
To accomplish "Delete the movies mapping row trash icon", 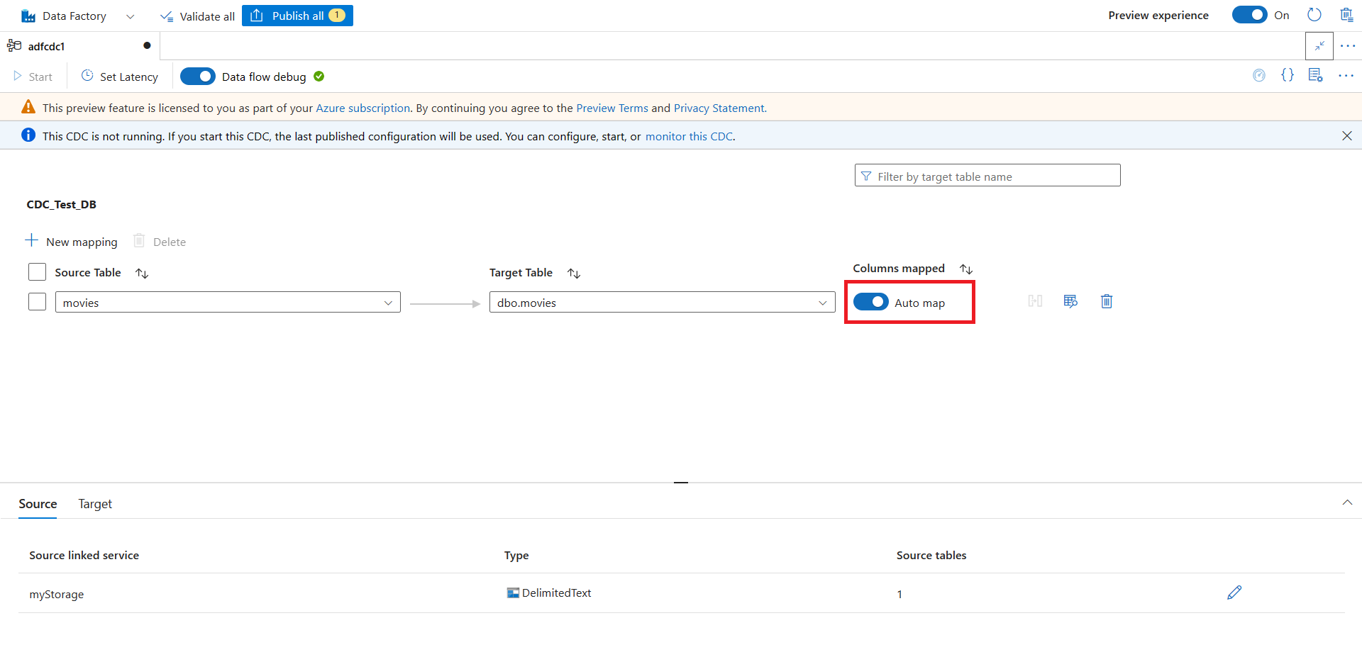I will coord(1106,301).
